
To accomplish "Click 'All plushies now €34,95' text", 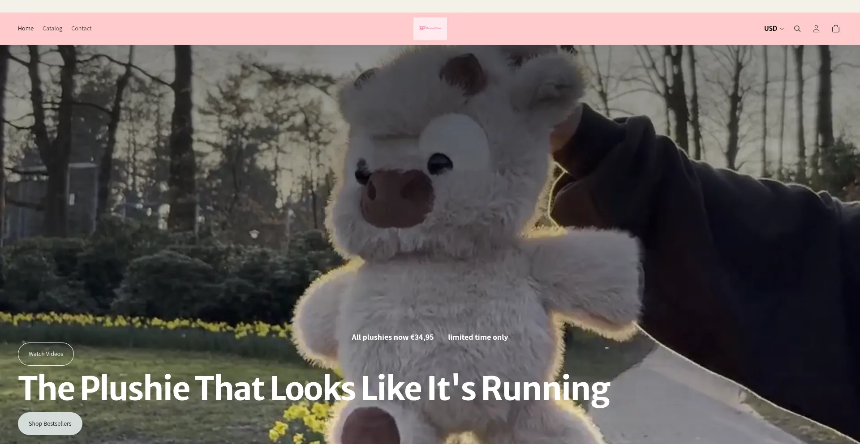I will coord(392,337).
